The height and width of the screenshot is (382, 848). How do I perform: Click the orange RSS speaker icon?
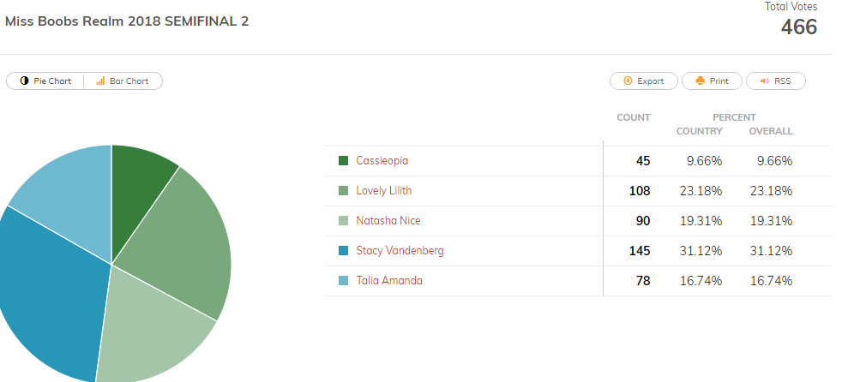[x=765, y=81]
